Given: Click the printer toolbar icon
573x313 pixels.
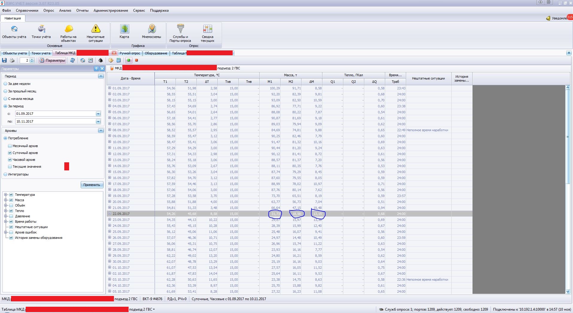Looking at the screenshot, I should [x=12, y=60].
